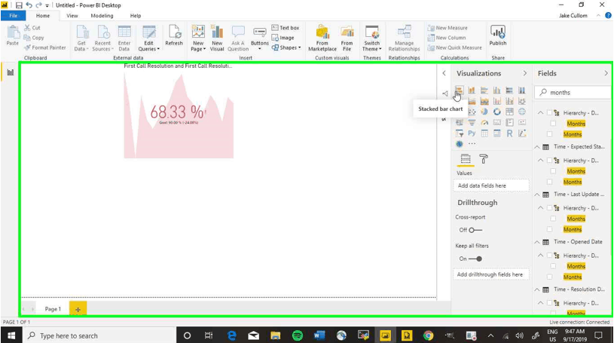Open the Format paint roller tab
This screenshot has width=614, height=343.
point(484,159)
